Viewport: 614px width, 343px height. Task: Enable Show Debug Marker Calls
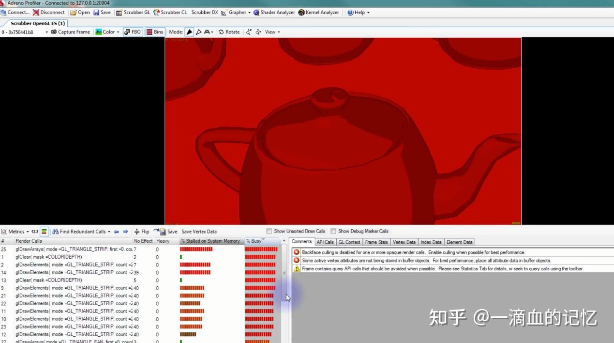(x=333, y=231)
